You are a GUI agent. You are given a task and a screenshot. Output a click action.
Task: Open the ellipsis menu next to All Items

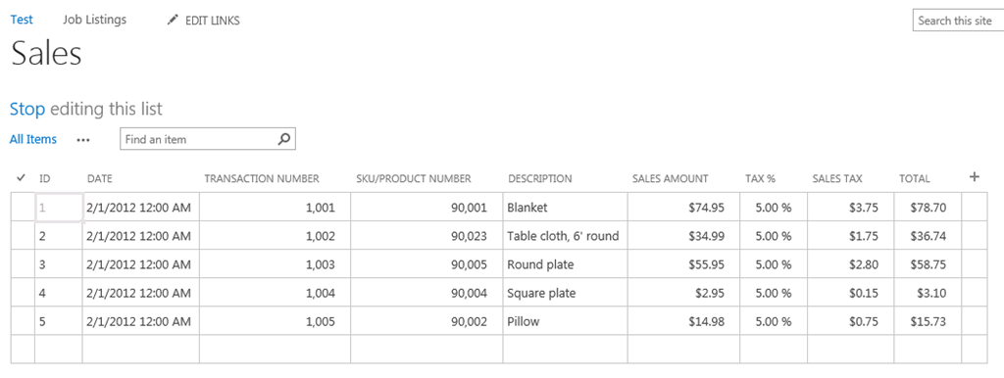tap(83, 139)
